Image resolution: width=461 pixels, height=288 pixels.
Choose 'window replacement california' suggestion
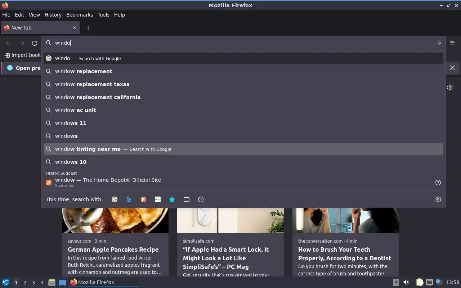(x=243, y=97)
